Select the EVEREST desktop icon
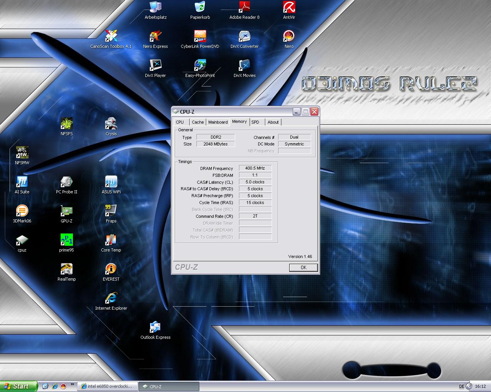 click(x=111, y=272)
